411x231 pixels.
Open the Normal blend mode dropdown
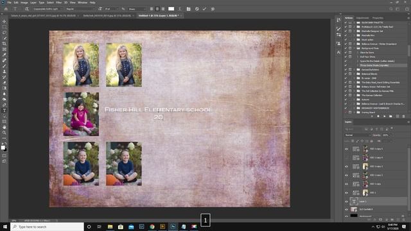coord(358,135)
